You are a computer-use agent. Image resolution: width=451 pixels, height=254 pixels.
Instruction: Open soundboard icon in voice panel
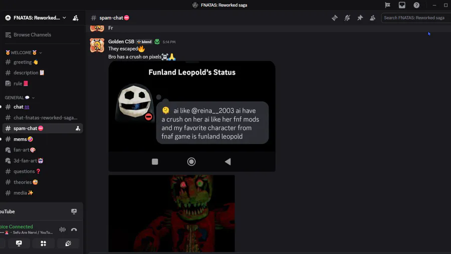pyautogui.click(x=68, y=243)
